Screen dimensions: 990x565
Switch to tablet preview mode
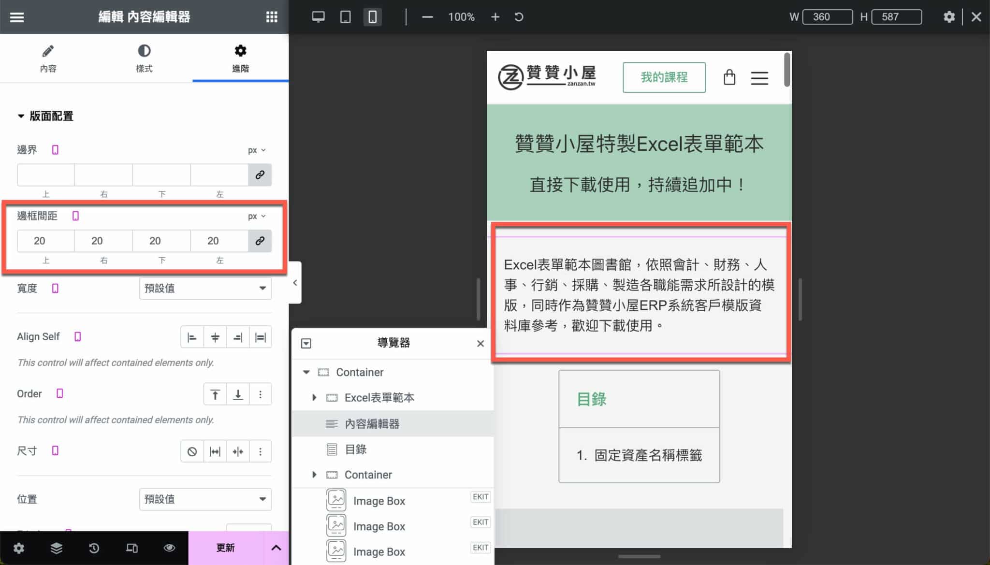(345, 17)
